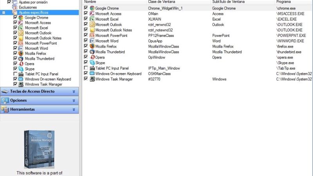The width and height of the screenshot is (313, 176).
Task: Select the \thunderbird.exe program cell
Action: (289, 52)
